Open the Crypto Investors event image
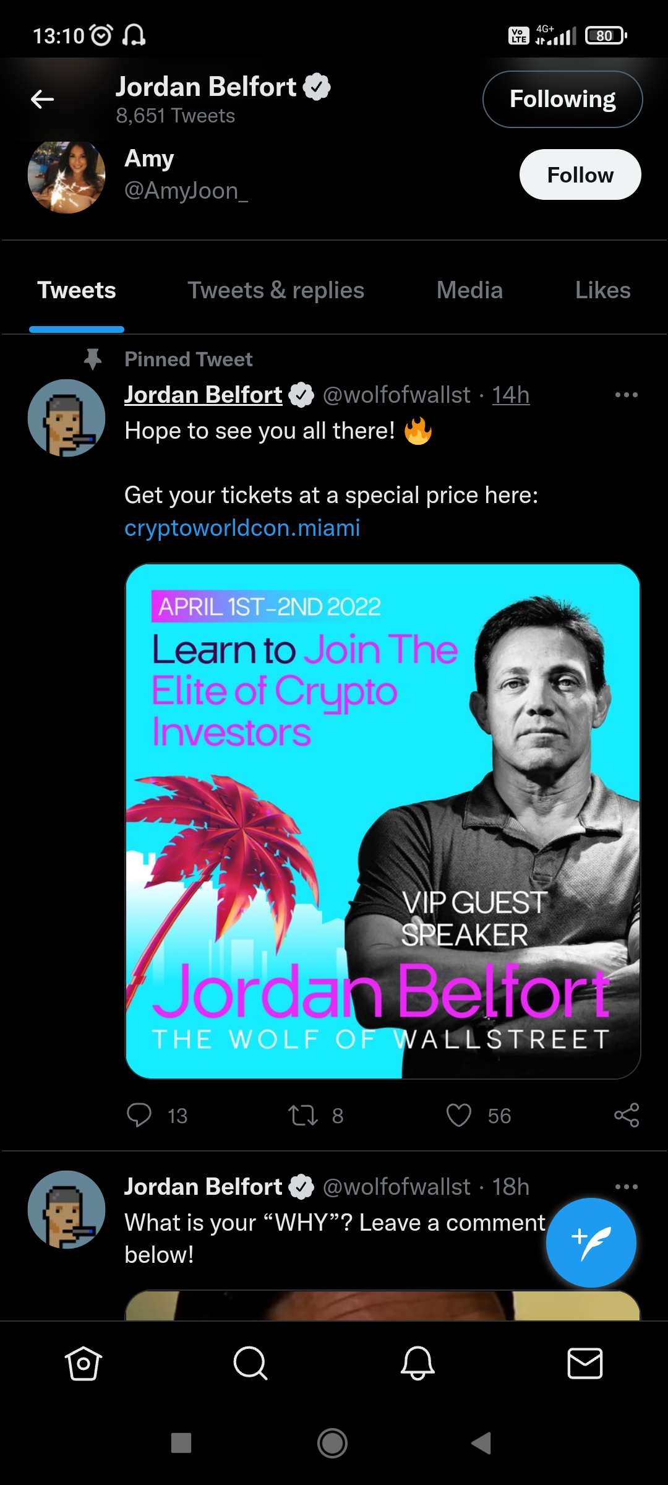Viewport: 668px width, 1485px height. coord(383,821)
